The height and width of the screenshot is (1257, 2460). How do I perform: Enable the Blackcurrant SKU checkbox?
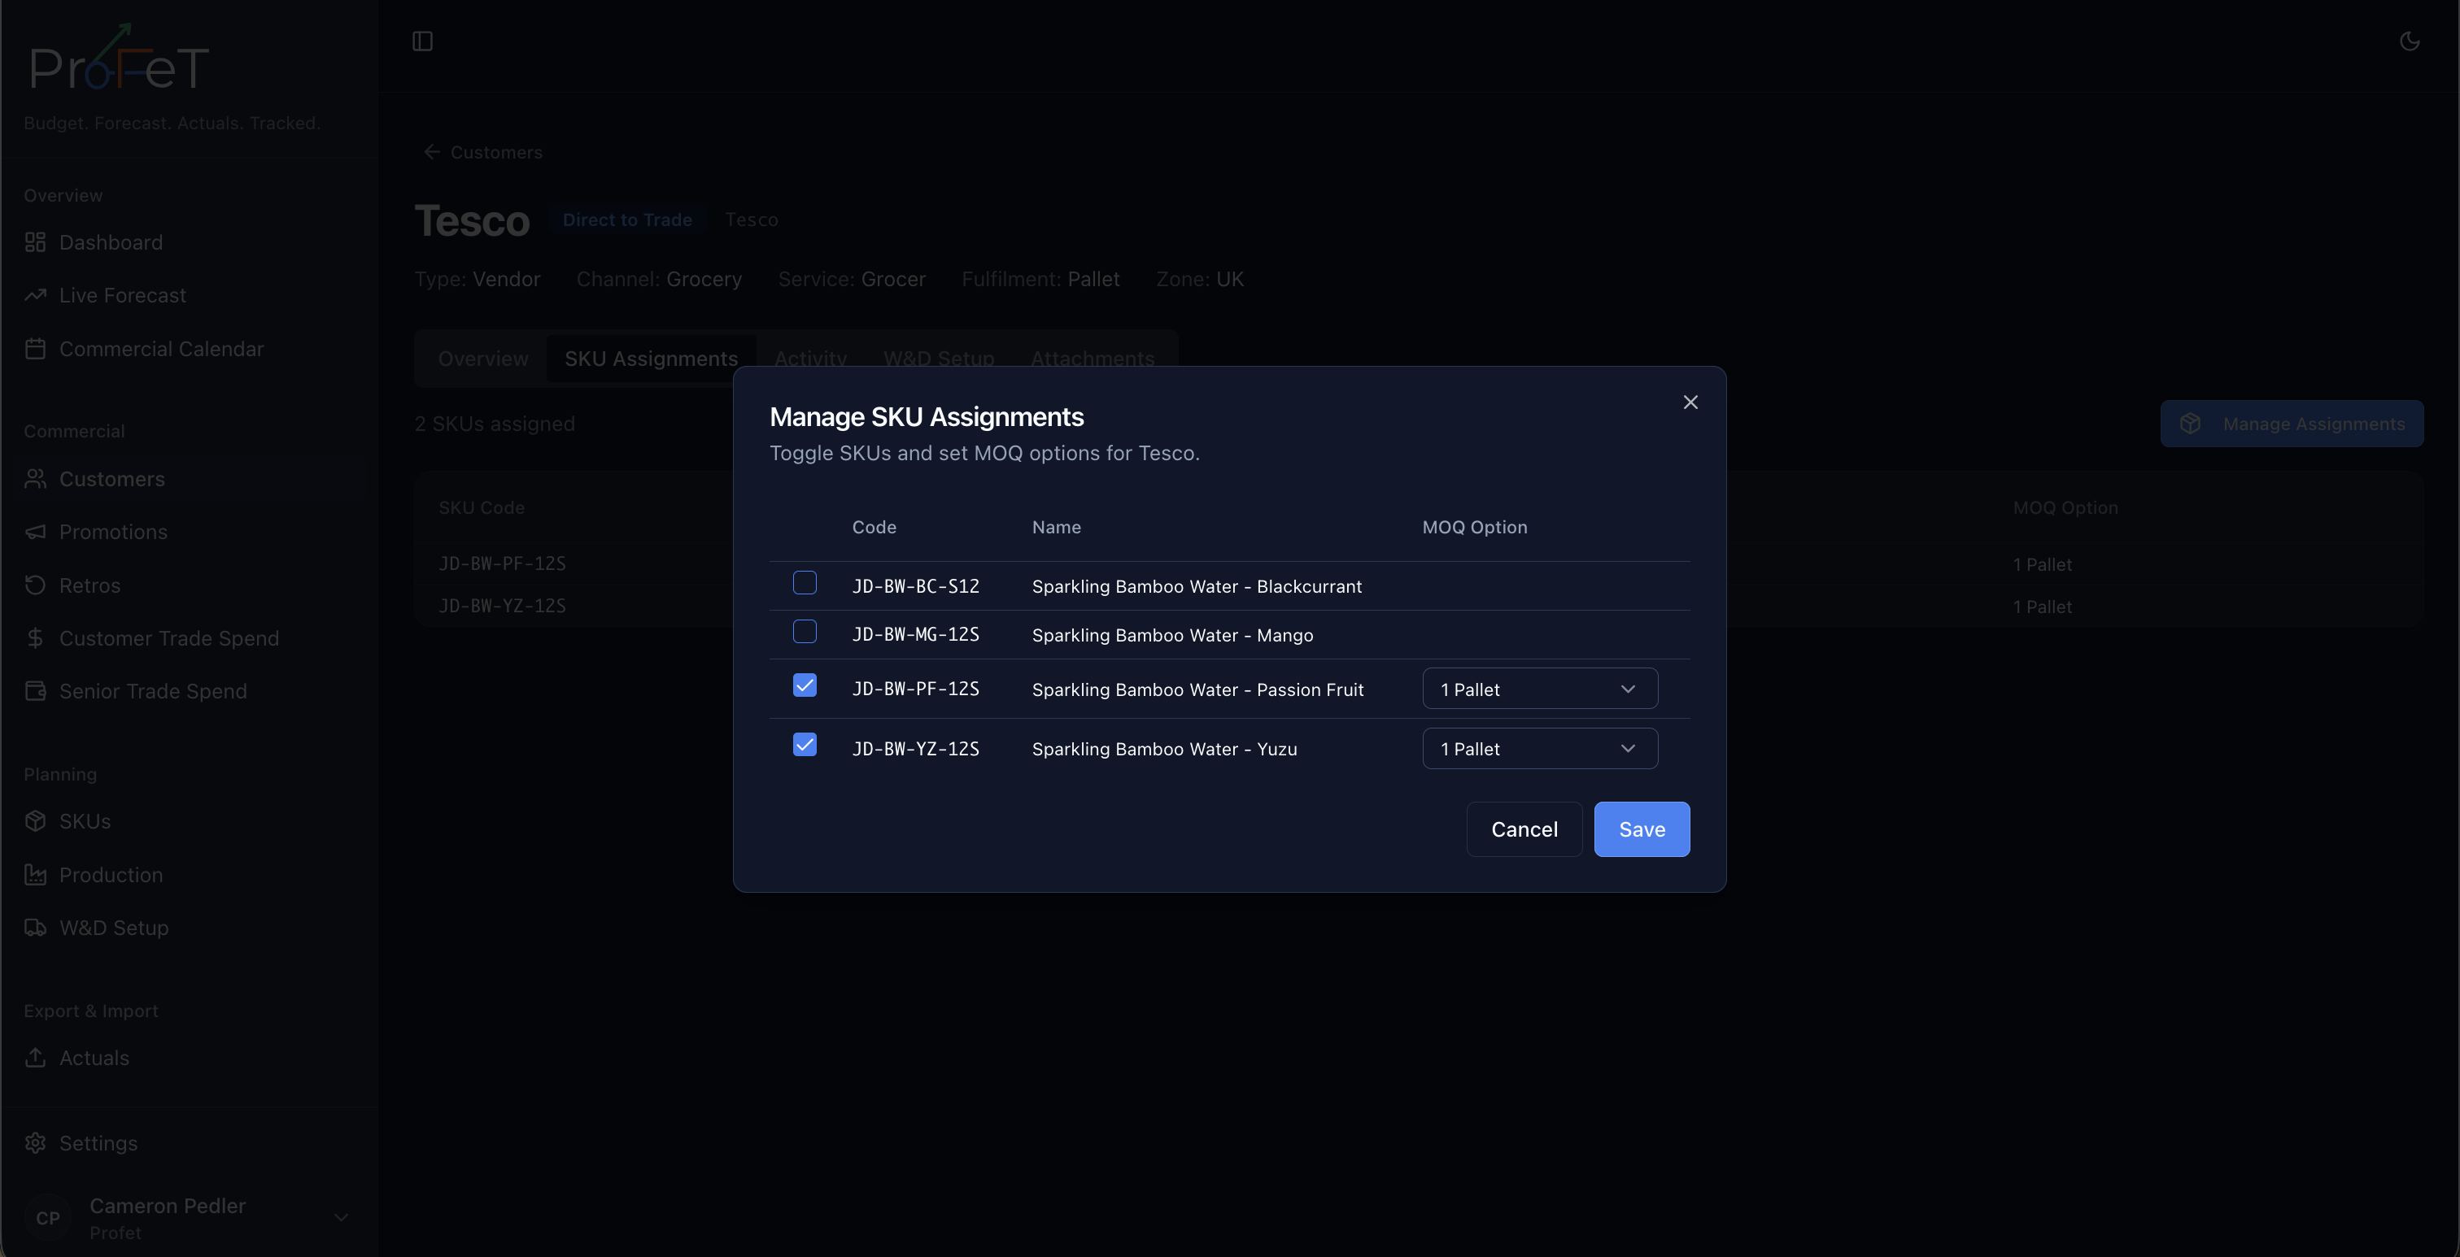coord(805,583)
